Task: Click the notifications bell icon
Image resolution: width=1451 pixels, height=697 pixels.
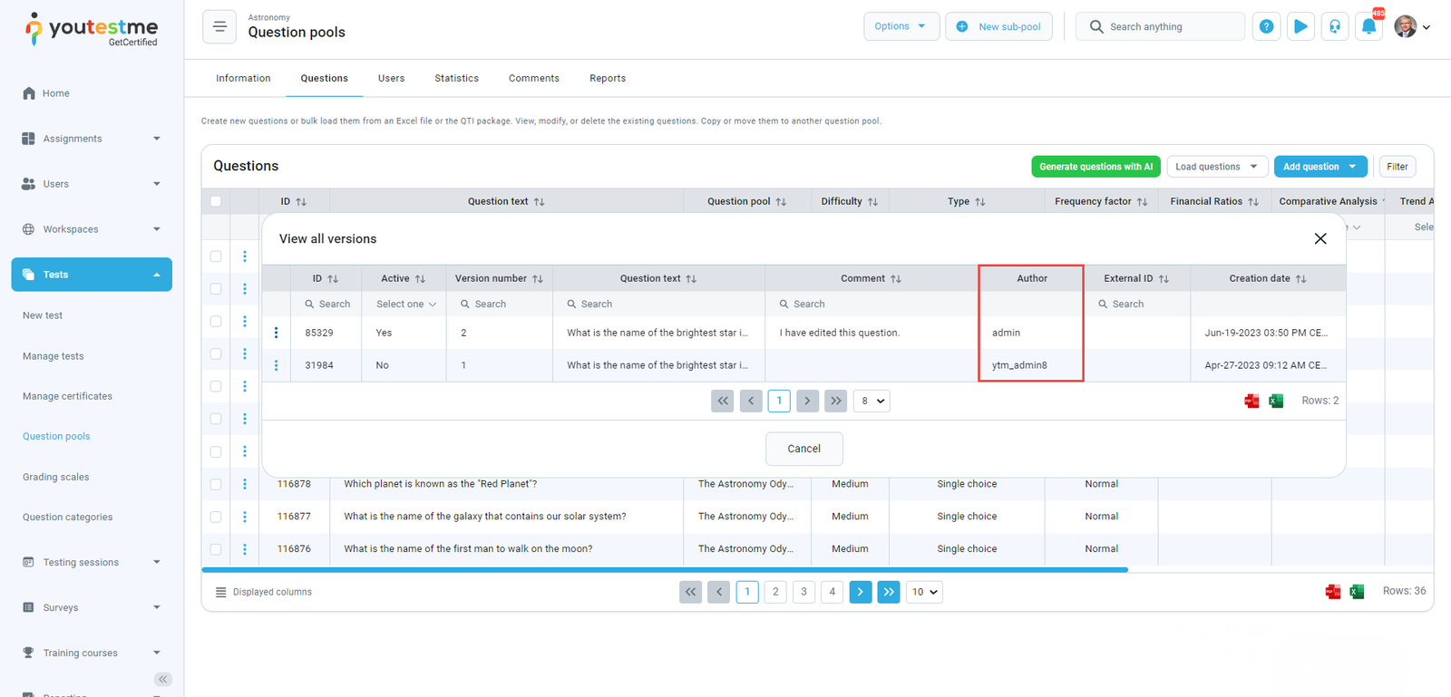Action: [x=1368, y=27]
